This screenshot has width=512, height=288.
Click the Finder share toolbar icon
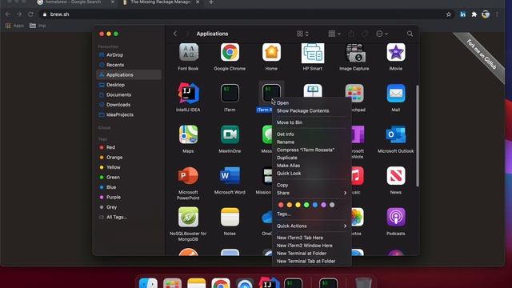[x=351, y=34]
